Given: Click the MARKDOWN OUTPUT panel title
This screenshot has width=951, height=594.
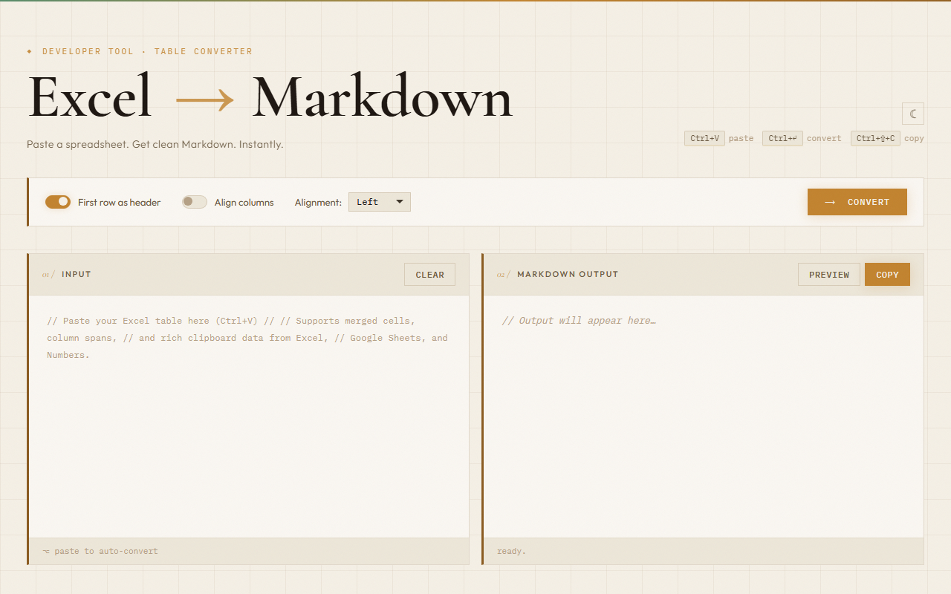Looking at the screenshot, I should click(568, 274).
